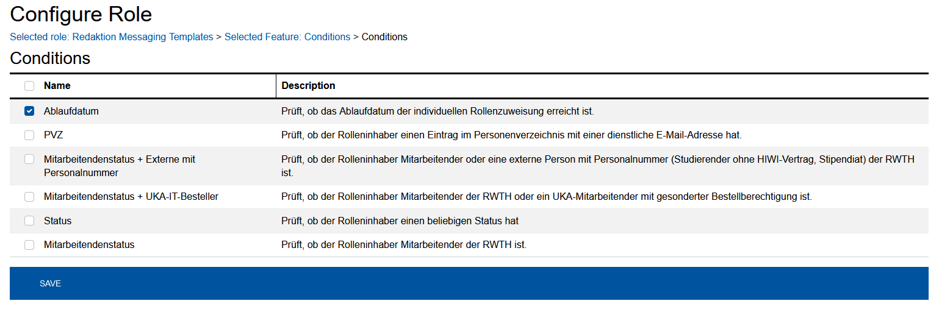This screenshot has width=939, height=312.
Task: Check Mitarbeitendenstatus + Externe mit Personalnummer checkbox
Action: (29, 159)
